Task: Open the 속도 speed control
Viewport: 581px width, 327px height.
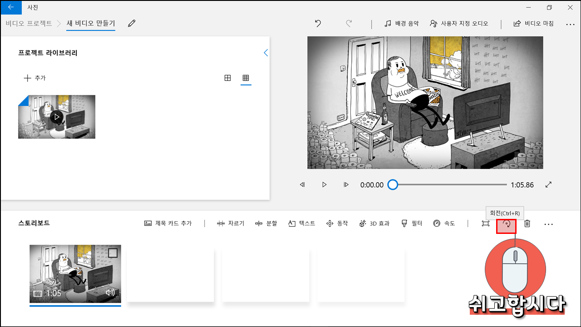Action: pyautogui.click(x=444, y=223)
